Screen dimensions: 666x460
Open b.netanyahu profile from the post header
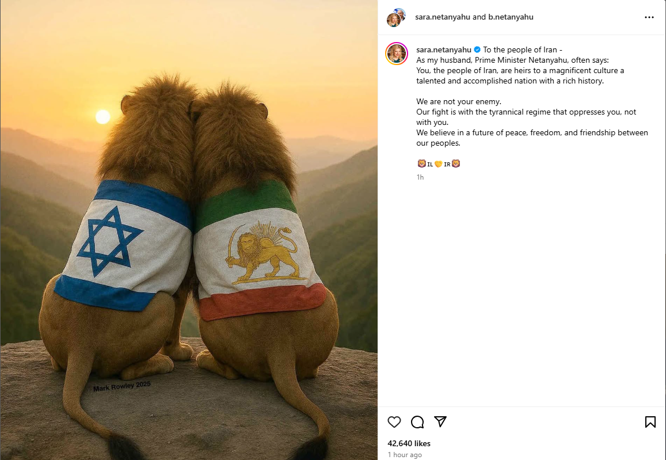pyautogui.click(x=511, y=17)
